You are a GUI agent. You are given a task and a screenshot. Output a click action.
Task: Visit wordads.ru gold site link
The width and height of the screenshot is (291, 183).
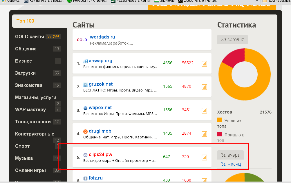pos(102,37)
